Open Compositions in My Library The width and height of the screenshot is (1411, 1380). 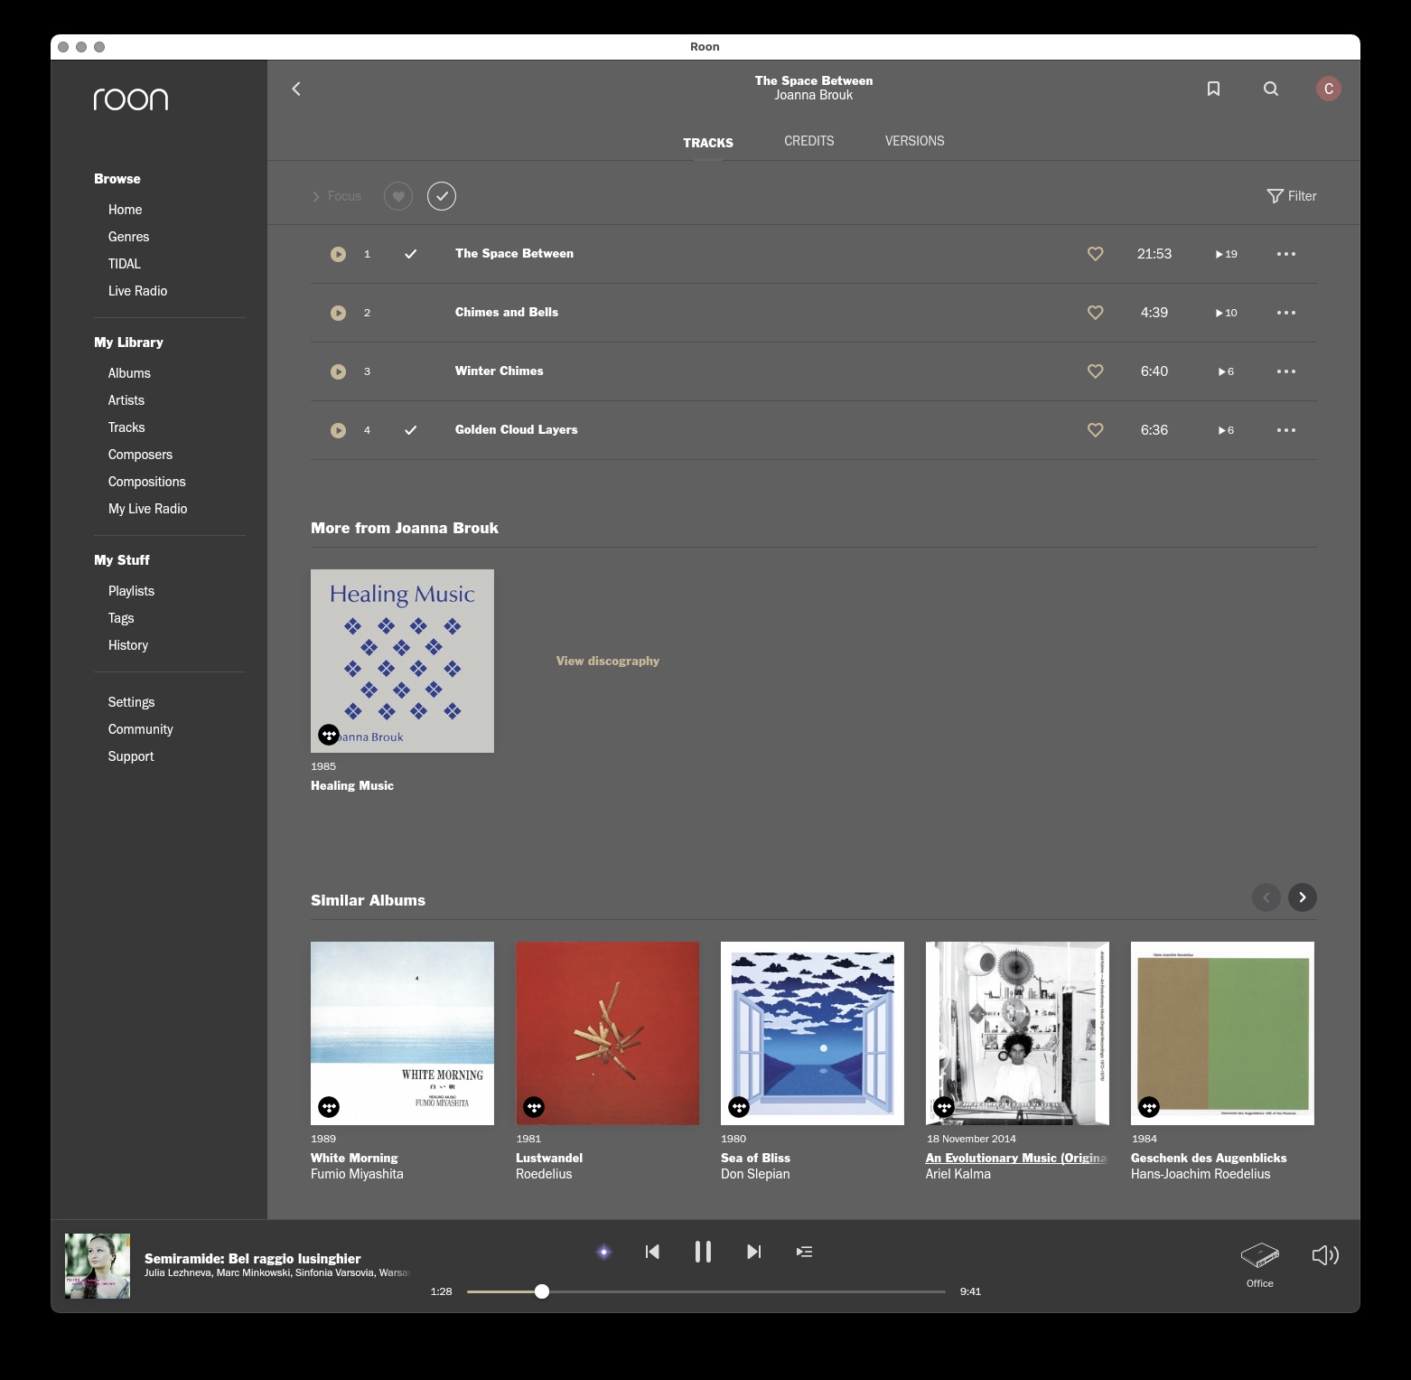(x=147, y=482)
